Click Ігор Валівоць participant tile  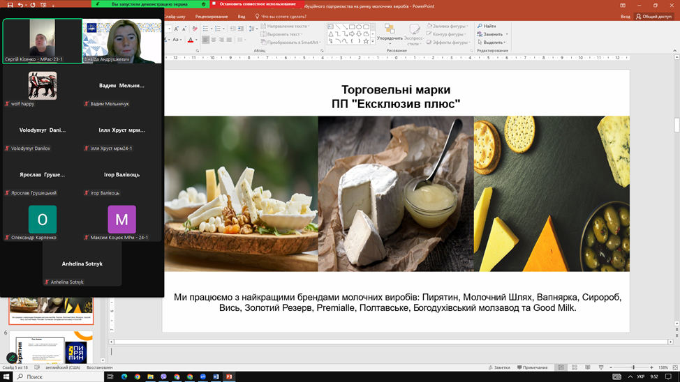tap(121, 178)
